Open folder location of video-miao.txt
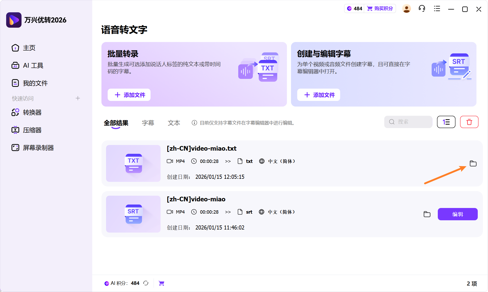The height and width of the screenshot is (292, 488). pyautogui.click(x=473, y=163)
